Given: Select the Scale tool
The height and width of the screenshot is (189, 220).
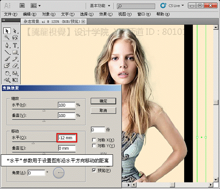Looking at the screenshot, I should pos(15,73).
